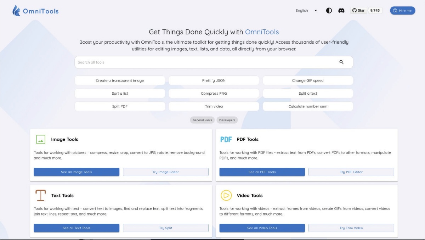Image resolution: width=425 pixels, height=240 pixels.
Task: Select Prettify JSON shortcut
Action: click(214, 80)
